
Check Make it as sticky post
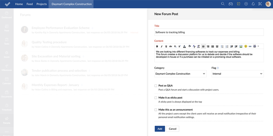coord(156,98)
